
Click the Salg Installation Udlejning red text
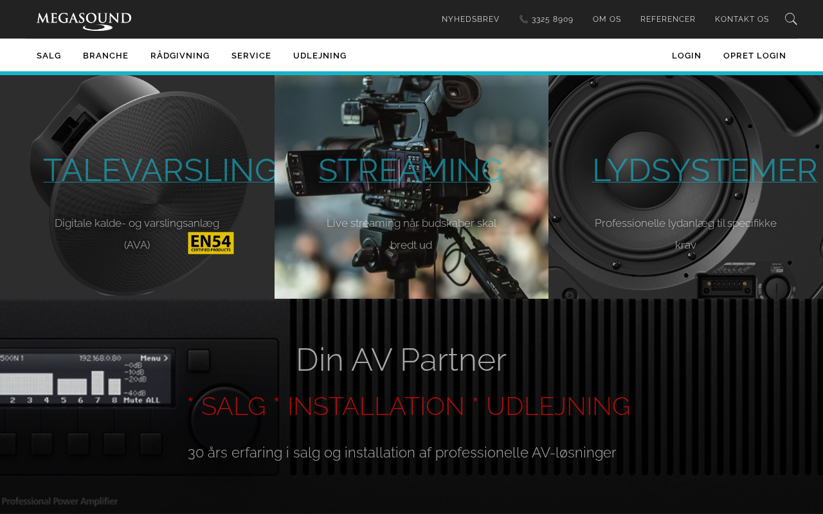409,406
